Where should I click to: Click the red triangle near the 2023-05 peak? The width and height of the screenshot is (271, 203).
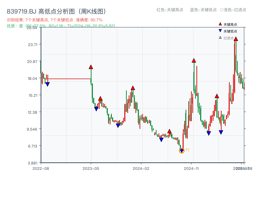(x=91, y=67)
